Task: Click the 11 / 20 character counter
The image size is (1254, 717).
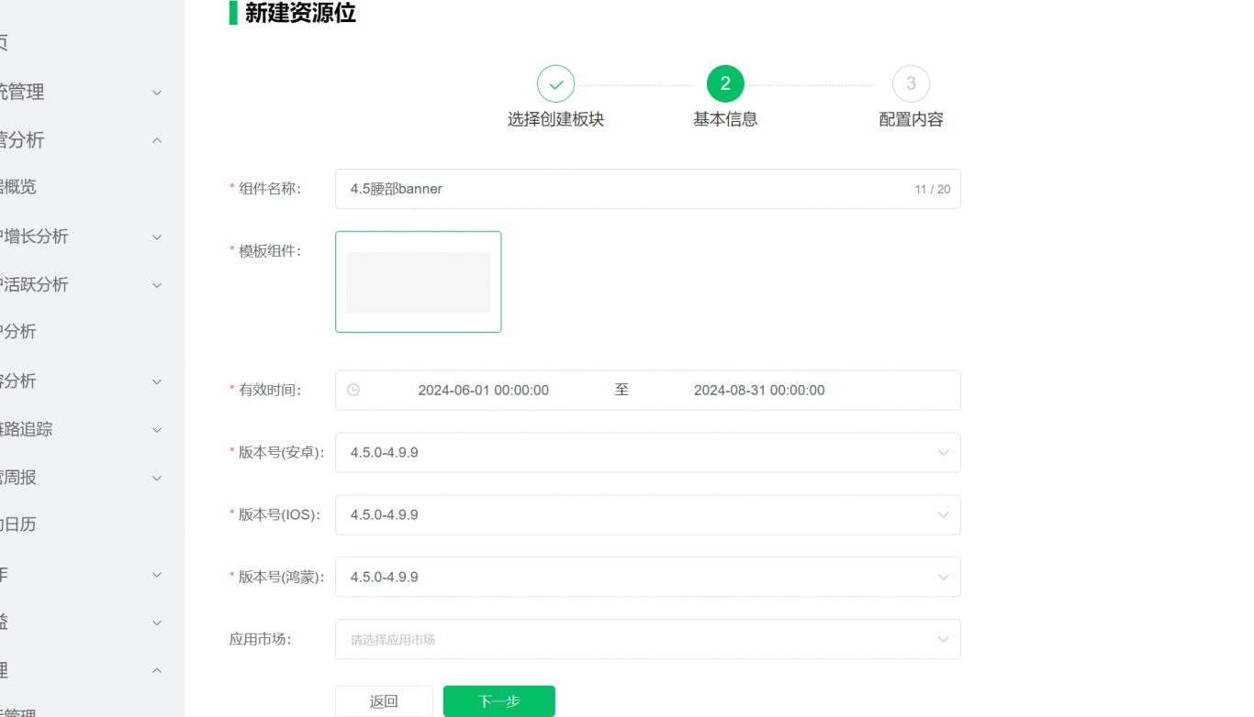Action: [x=932, y=189]
